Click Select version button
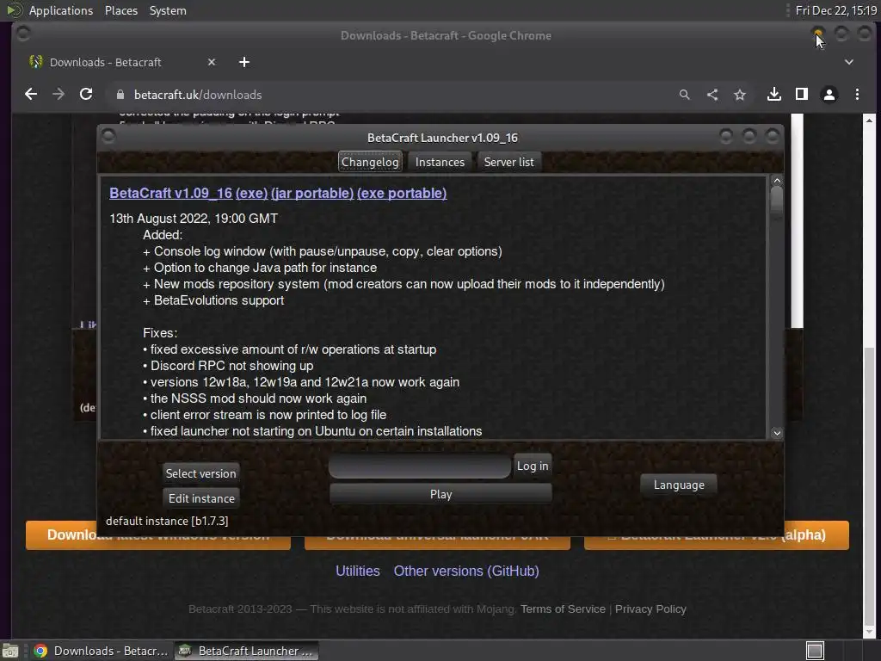Screen dimensions: 881x661 click(201, 473)
